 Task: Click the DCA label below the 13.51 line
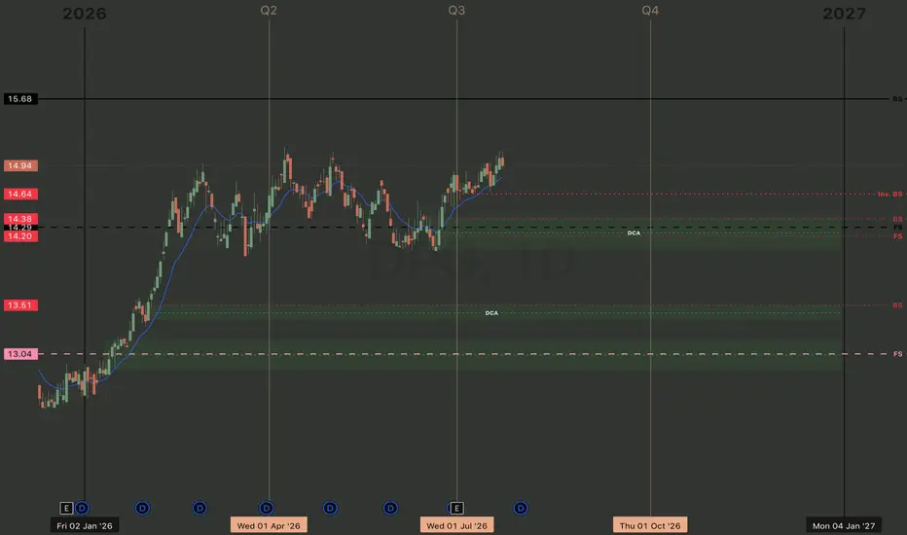coord(491,313)
